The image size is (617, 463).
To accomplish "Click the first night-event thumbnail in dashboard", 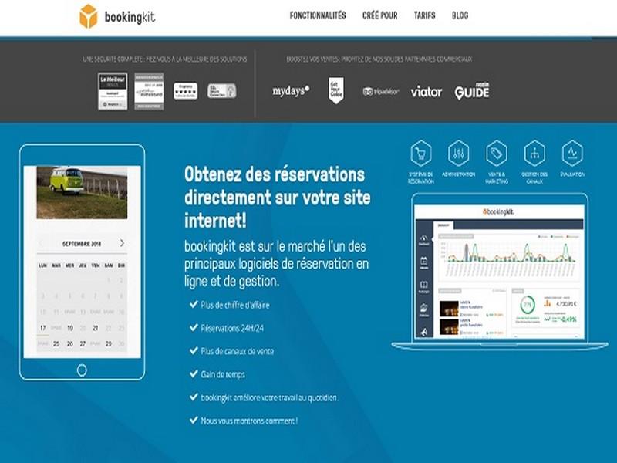I will click(x=449, y=309).
